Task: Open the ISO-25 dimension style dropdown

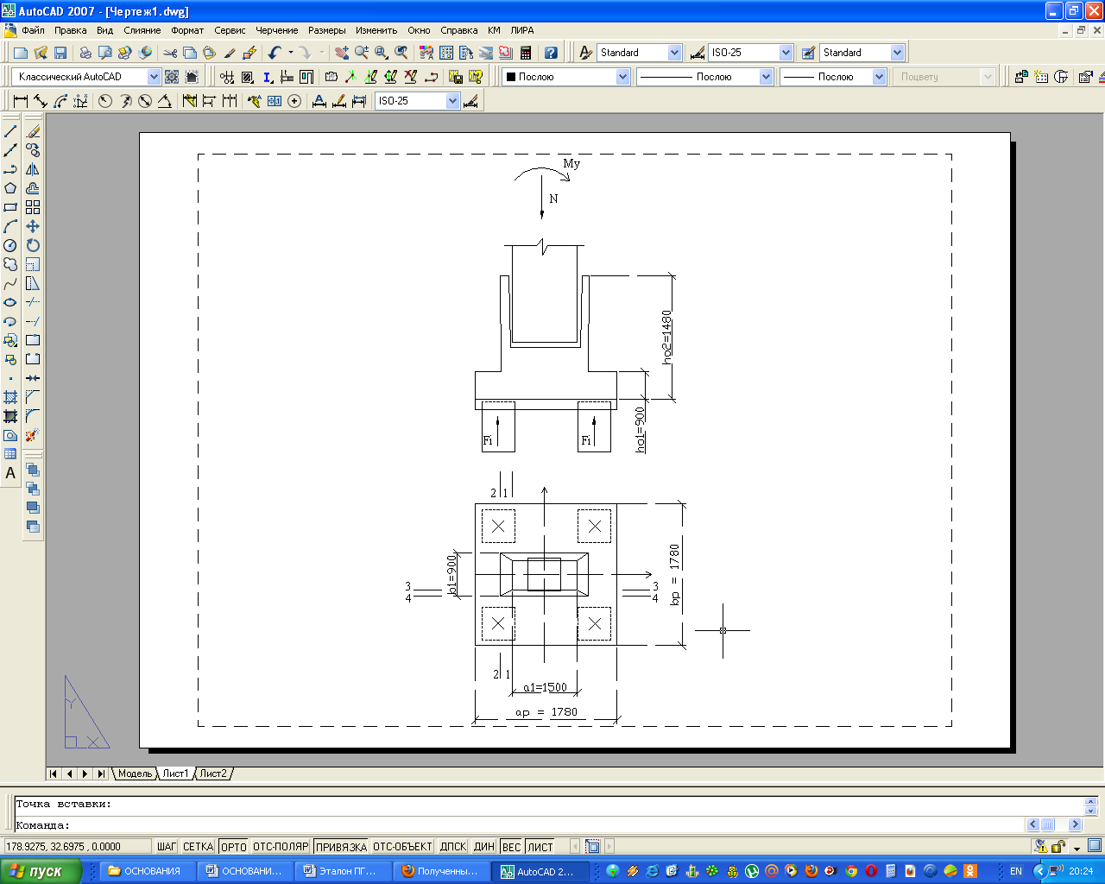Action: click(786, 53)
